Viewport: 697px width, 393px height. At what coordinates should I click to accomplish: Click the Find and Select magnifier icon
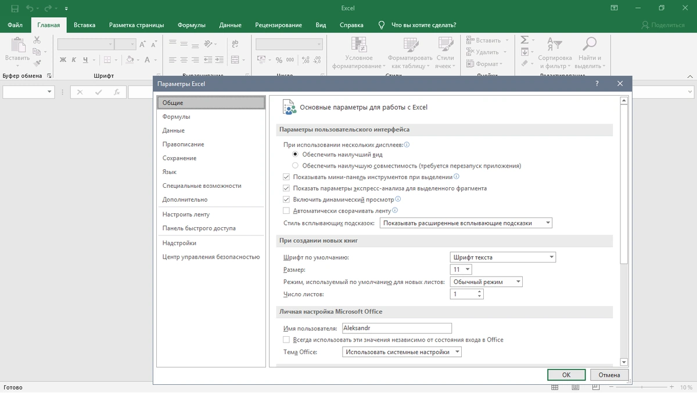590,45
